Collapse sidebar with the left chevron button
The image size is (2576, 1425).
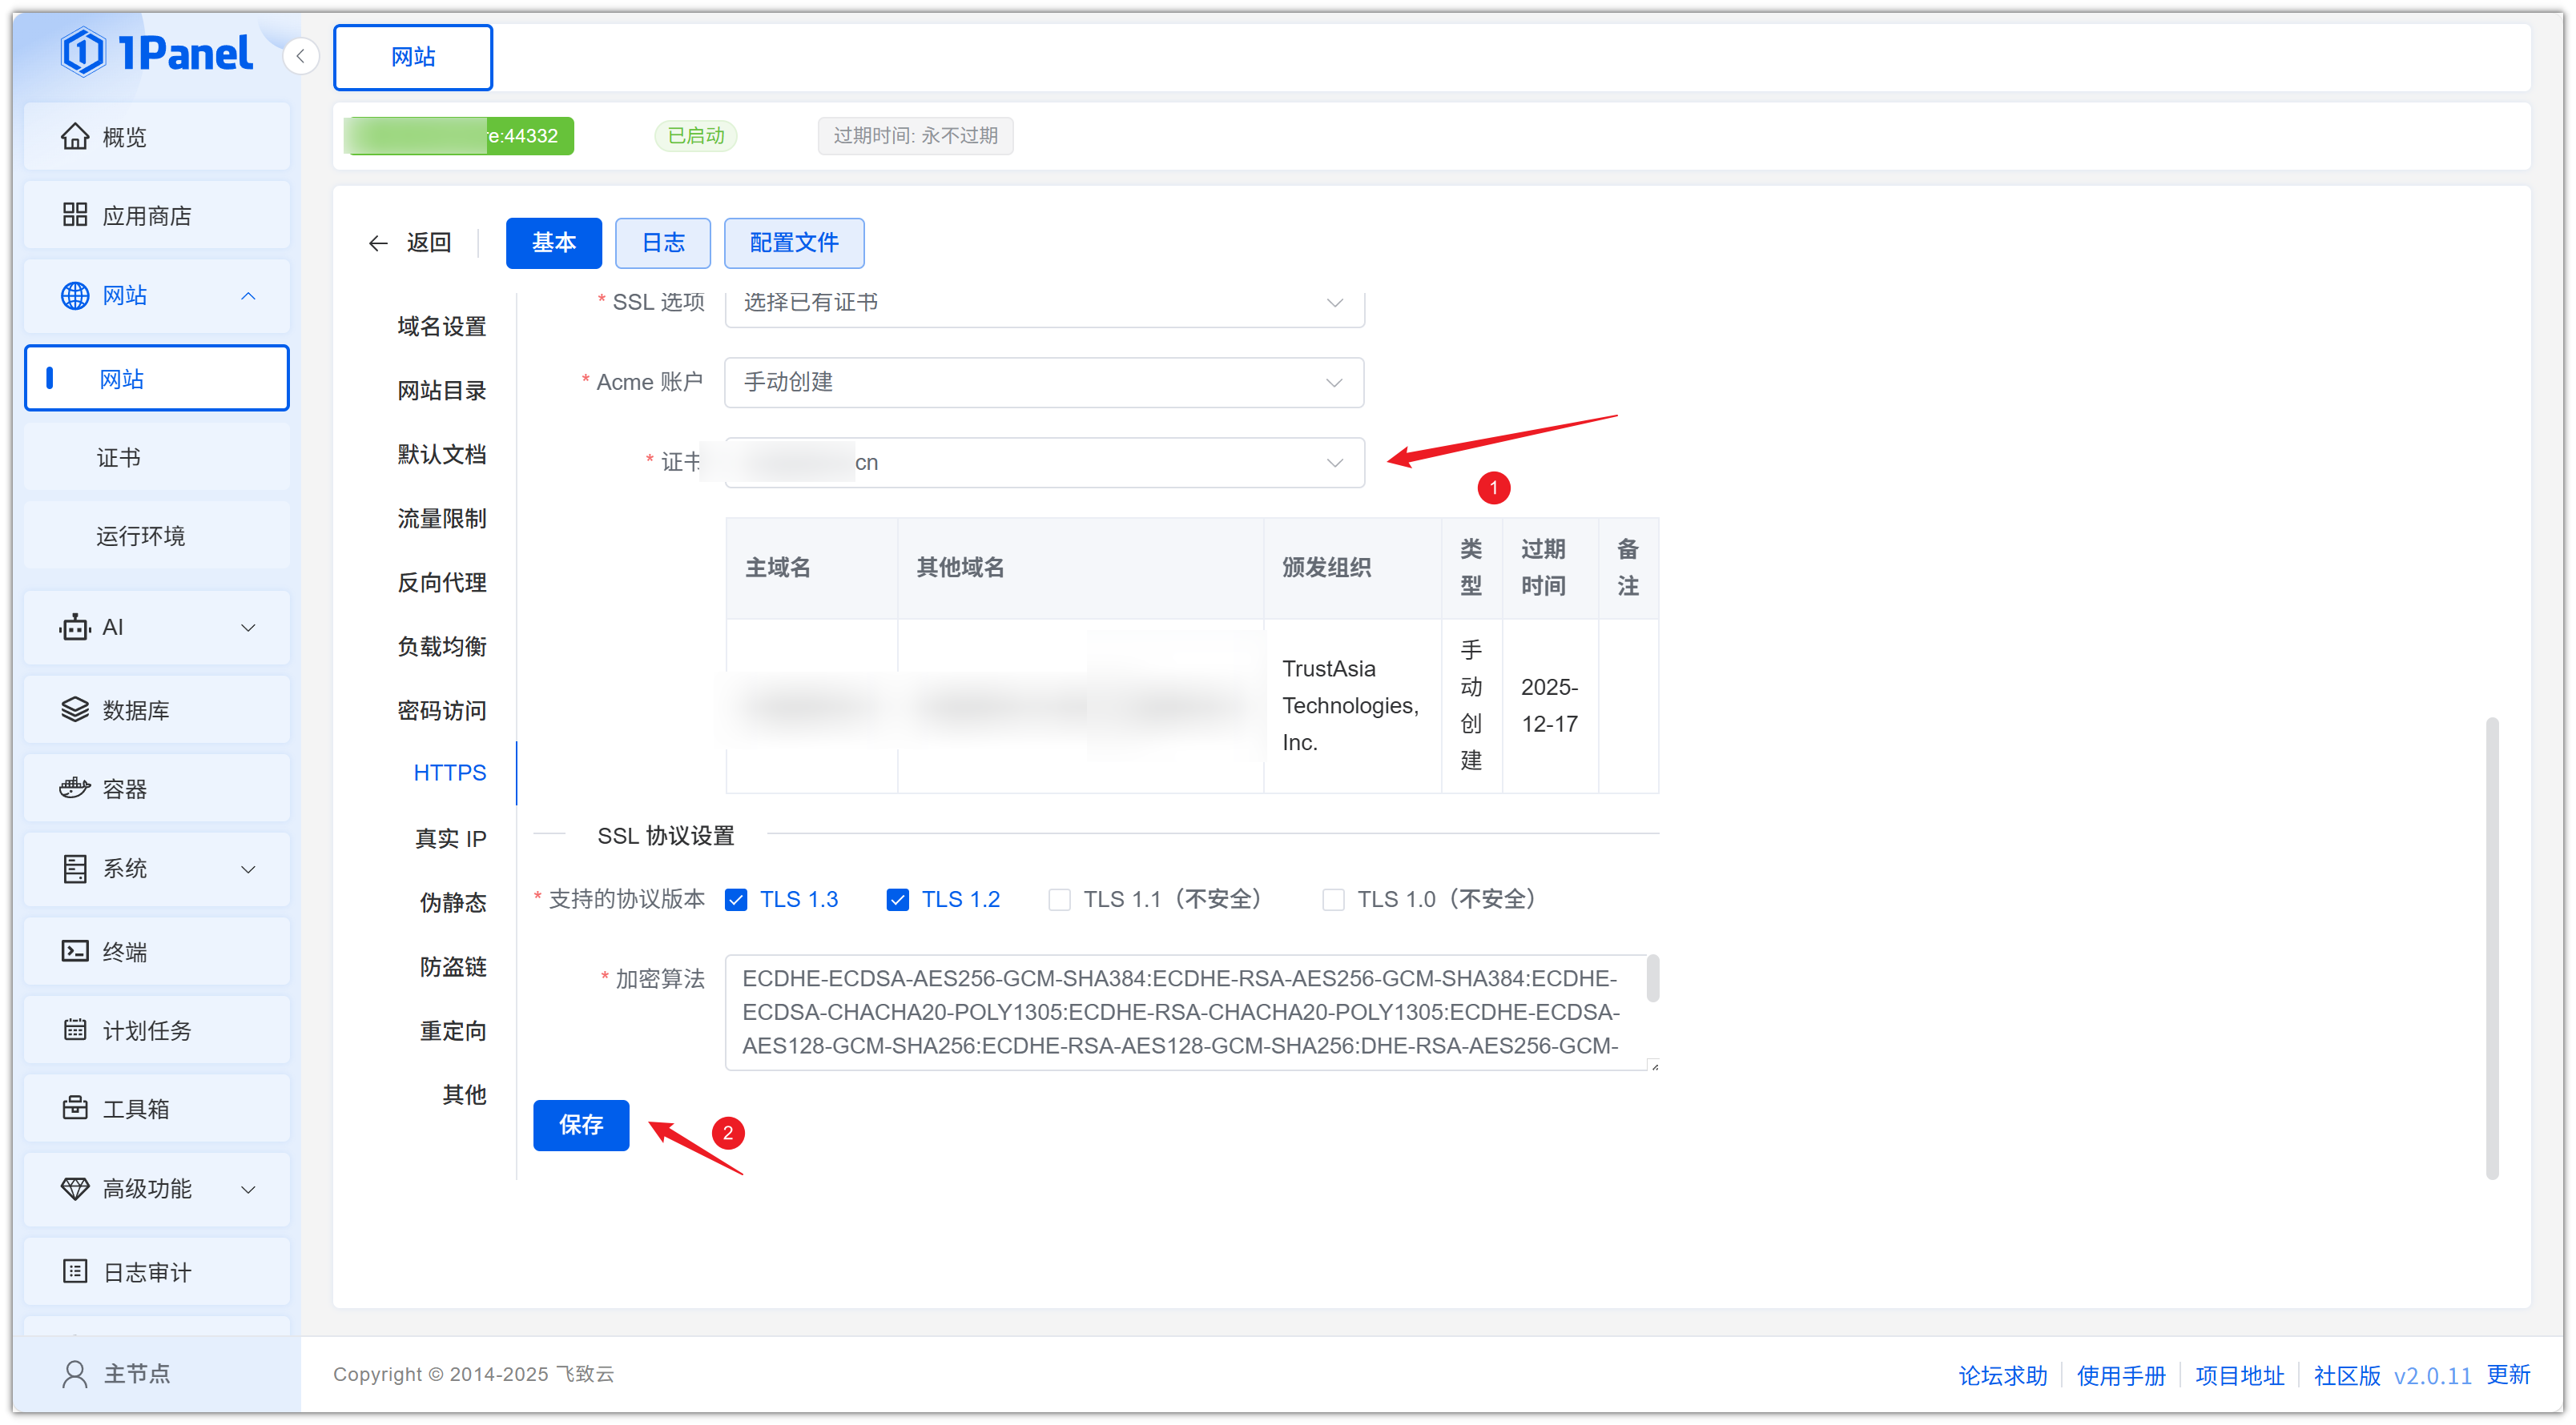pos(300,56)
